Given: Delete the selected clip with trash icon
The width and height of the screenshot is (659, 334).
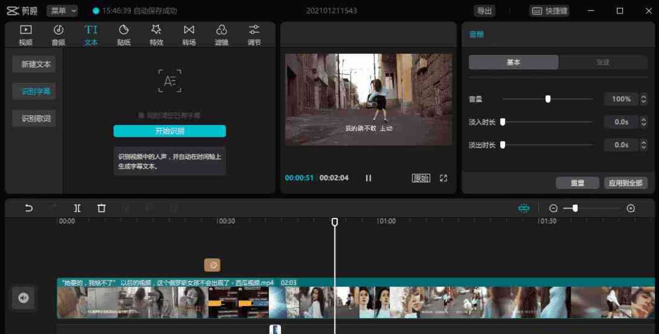Looking at the screenshot, I should point(102,208).
